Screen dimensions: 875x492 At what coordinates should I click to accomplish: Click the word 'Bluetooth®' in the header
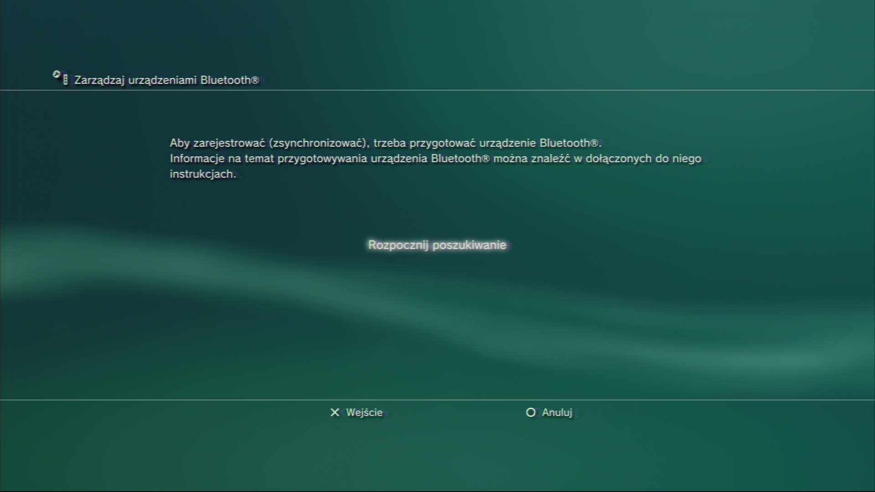(x=229, y=80)
